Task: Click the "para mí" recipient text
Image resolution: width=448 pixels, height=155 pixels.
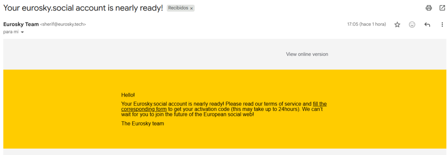Action: (11, 32)
